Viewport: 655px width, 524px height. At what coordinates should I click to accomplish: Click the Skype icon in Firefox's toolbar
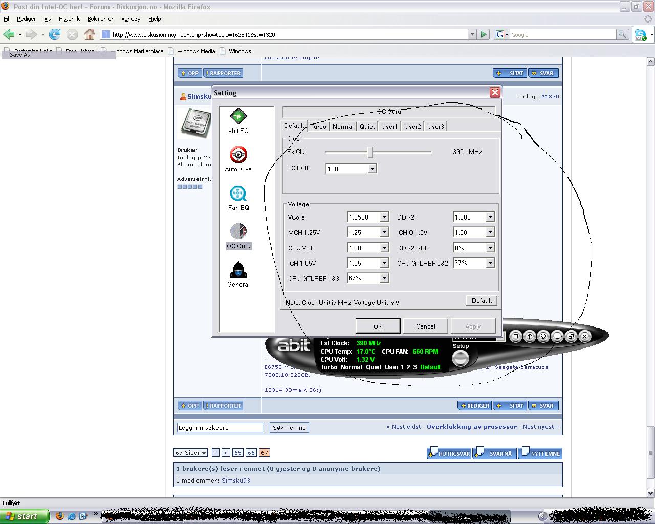click(641, 34)
